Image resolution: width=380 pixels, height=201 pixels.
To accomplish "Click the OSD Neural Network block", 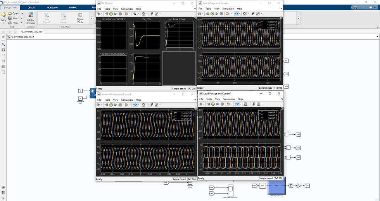I will click(277, 186).
